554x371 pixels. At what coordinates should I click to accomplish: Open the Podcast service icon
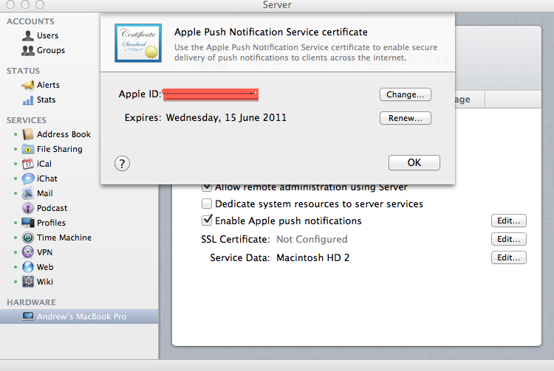(x=28, y=208)
